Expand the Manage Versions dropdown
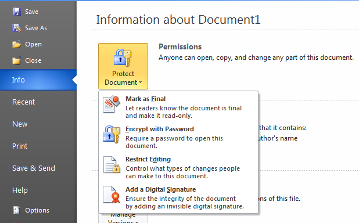The height and width of the screenshot is (223, 359). [x=123, y=218]
